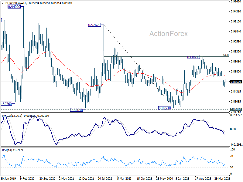Click the 0.88630 high price label

tap(193, 57)
